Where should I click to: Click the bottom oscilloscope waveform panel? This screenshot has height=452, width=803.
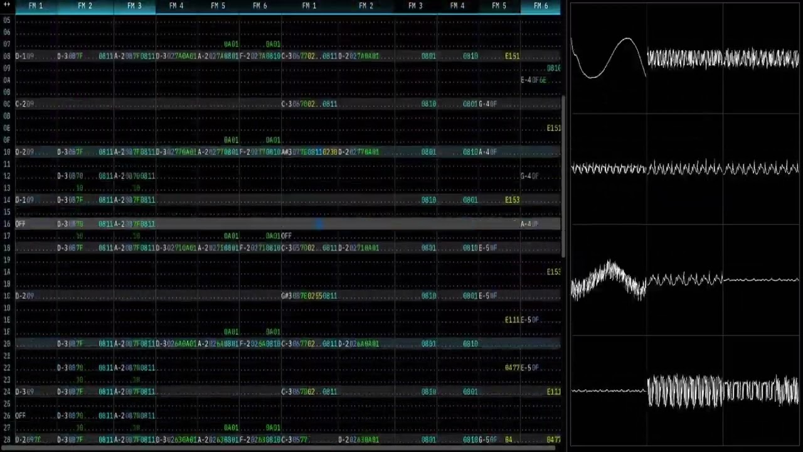(x=684, y=390)
